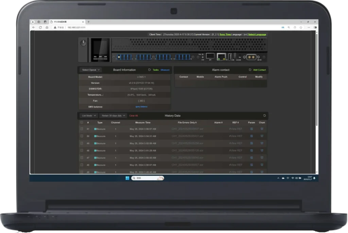Show Chart for record 51
Screen dimensions: 348x233
(x=262, y=129)
